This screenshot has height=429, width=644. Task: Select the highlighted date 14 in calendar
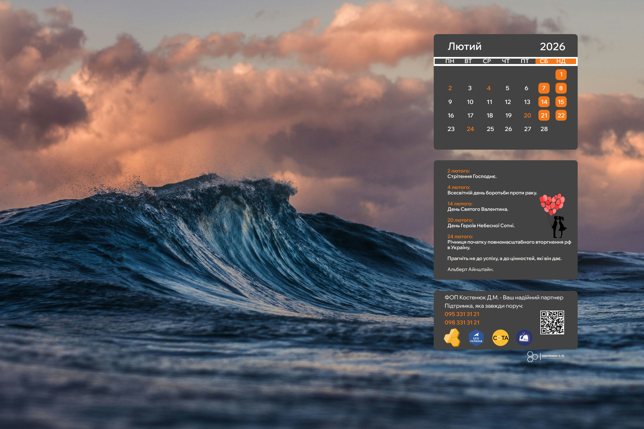pyautogui.click(x=544, y=102)
